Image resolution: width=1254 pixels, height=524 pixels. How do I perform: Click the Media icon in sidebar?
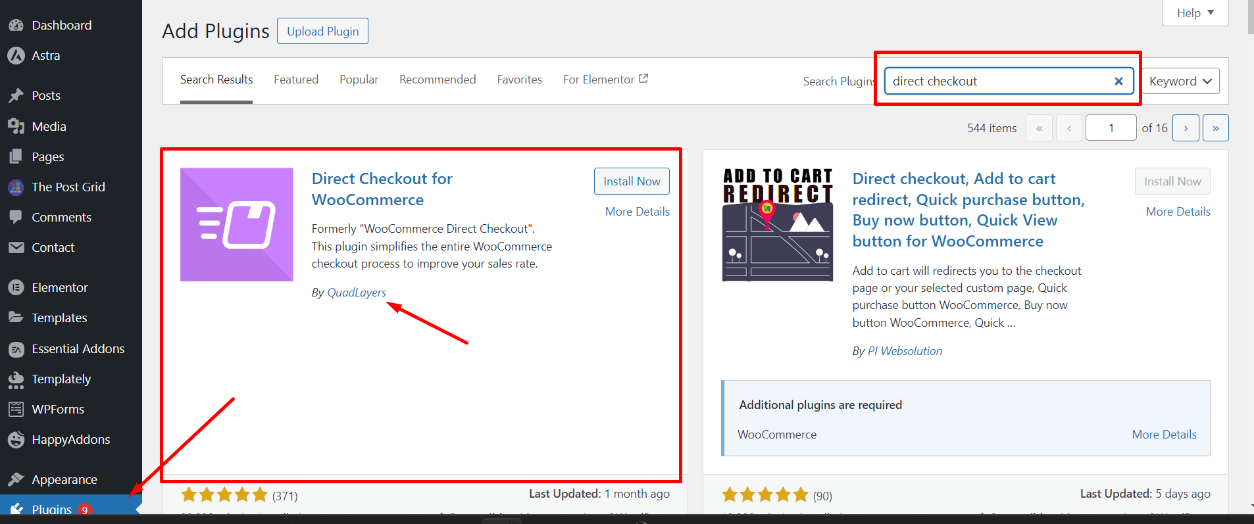[x=16, y=126]
